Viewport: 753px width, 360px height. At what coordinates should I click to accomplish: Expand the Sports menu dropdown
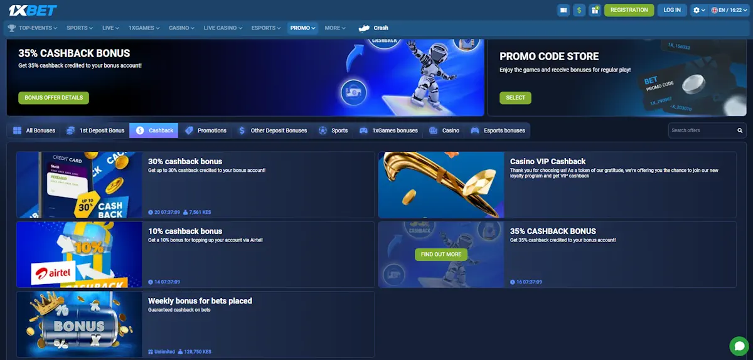click(x=80, y=28)
